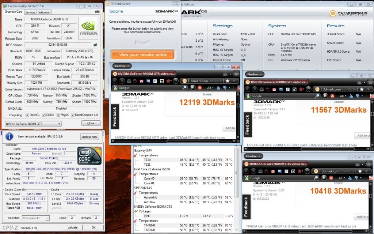Screen dimensions: 374x234
Task: Click the home icon in the 12119 Firefox window
Action: (129, 81)
